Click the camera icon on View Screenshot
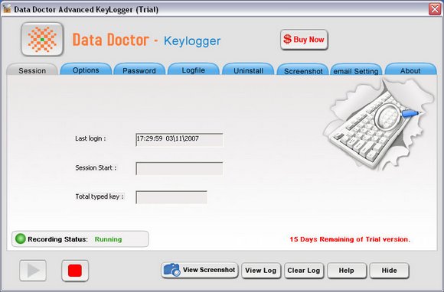444x292 pixels. [x=171, y=270]
